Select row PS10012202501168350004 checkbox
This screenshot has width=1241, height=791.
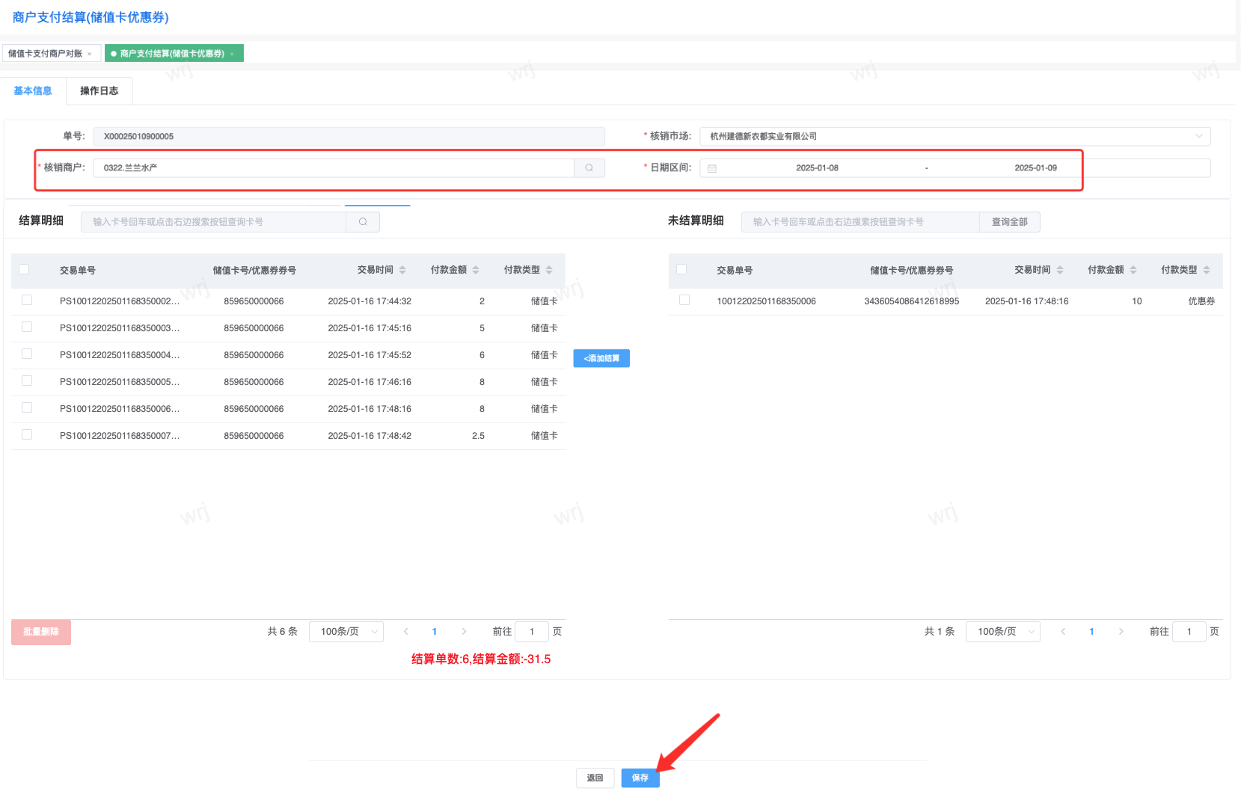[27, 354]
